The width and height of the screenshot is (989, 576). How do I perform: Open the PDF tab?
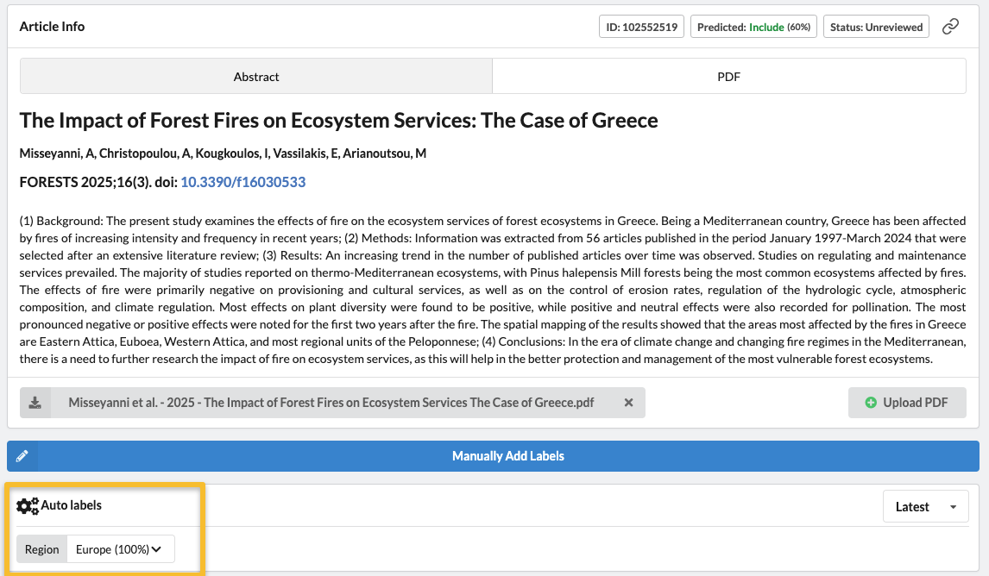(728, 77)
